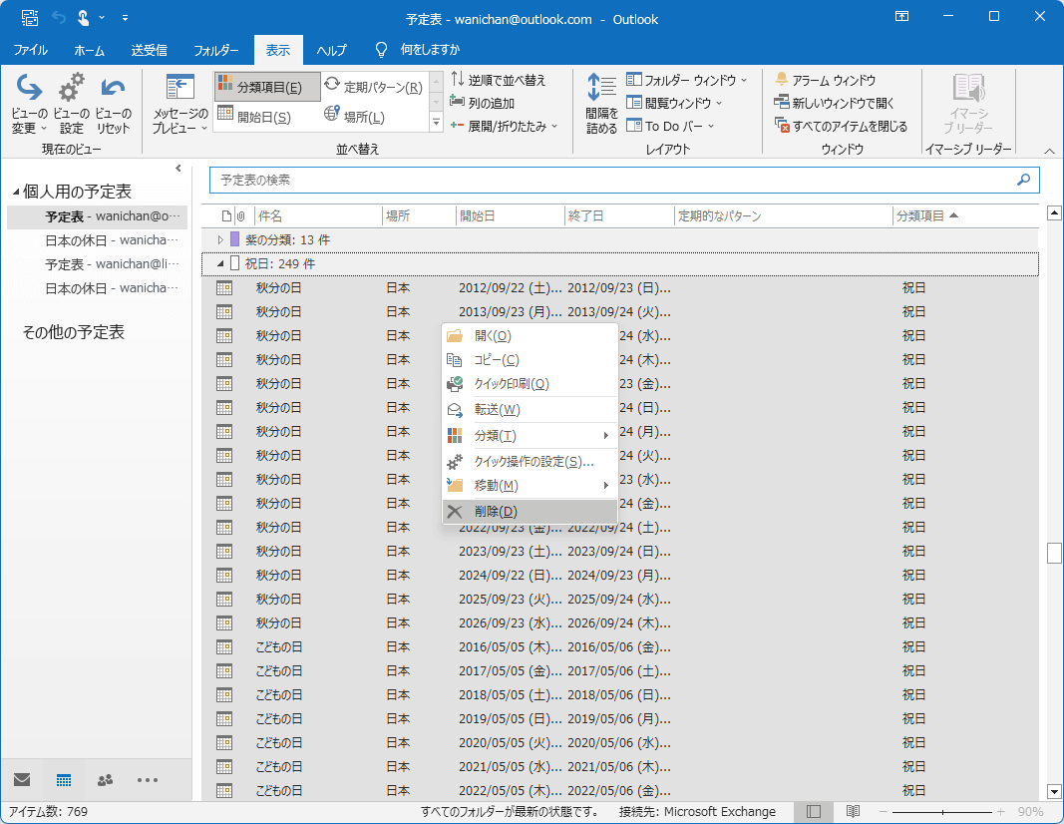Arrange by 分類項目(E)
Screen dimensions: 1064x824
(x=267, y=87)
